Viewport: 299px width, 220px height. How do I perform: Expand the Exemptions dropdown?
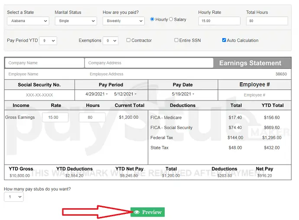[x=110, y=41]
